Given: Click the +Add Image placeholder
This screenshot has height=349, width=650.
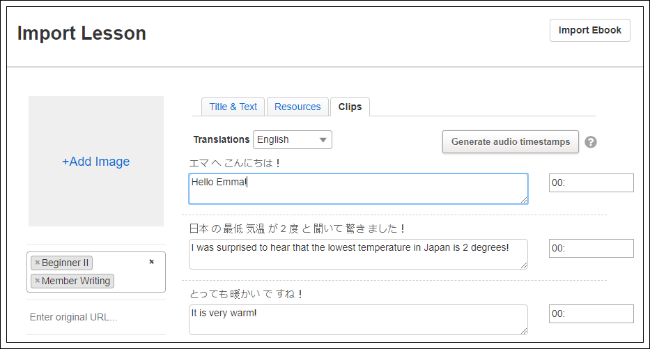Looking at the screenshot, I should pos(96,162).
